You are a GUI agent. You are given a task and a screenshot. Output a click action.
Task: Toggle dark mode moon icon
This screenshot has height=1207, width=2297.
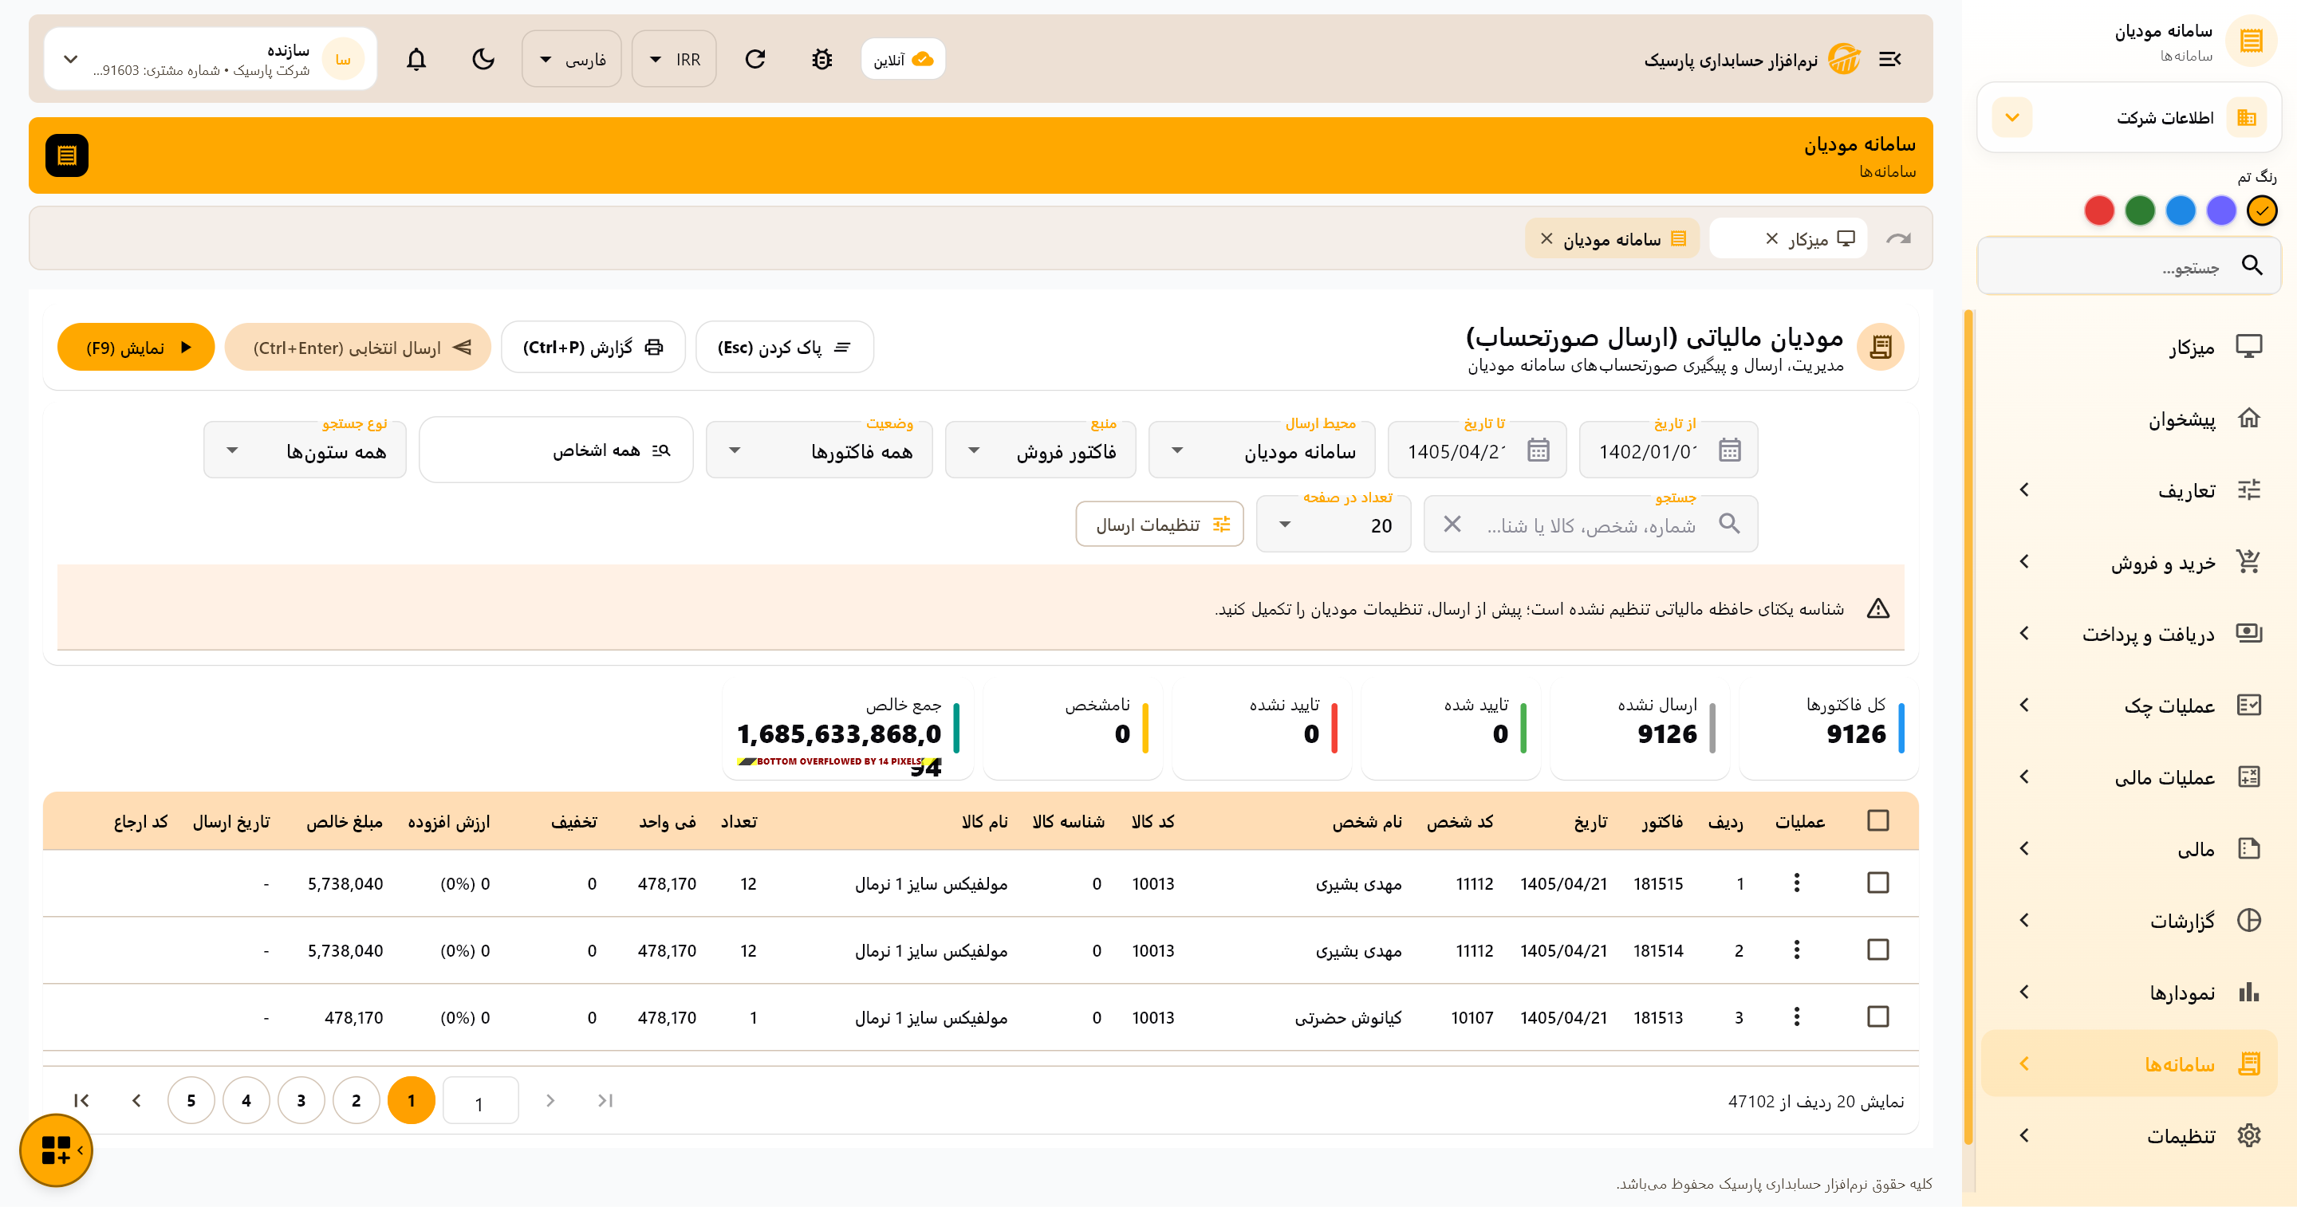click(x=483, y=59)
